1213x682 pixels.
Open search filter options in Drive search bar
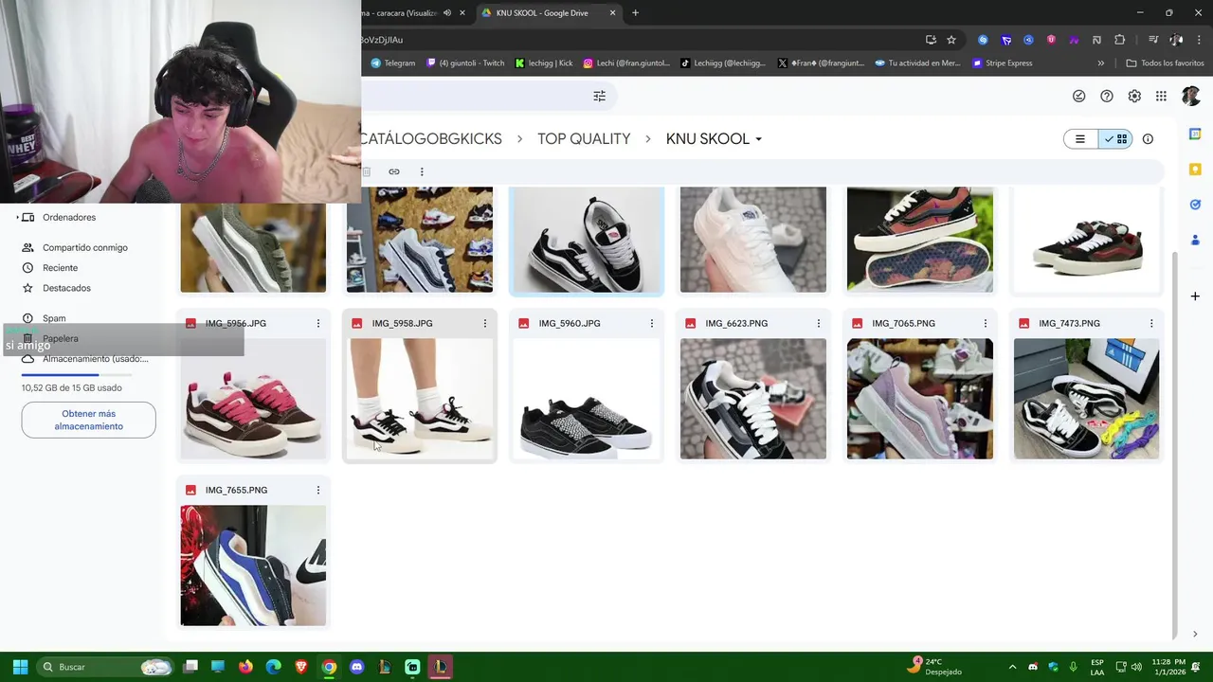(x=599, y=96)
